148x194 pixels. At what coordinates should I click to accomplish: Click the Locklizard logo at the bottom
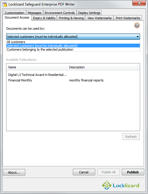point(120,185)
